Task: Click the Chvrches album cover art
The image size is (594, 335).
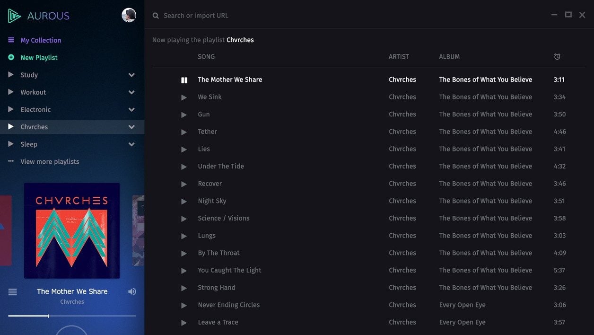Action: click(x=72, y=230)
